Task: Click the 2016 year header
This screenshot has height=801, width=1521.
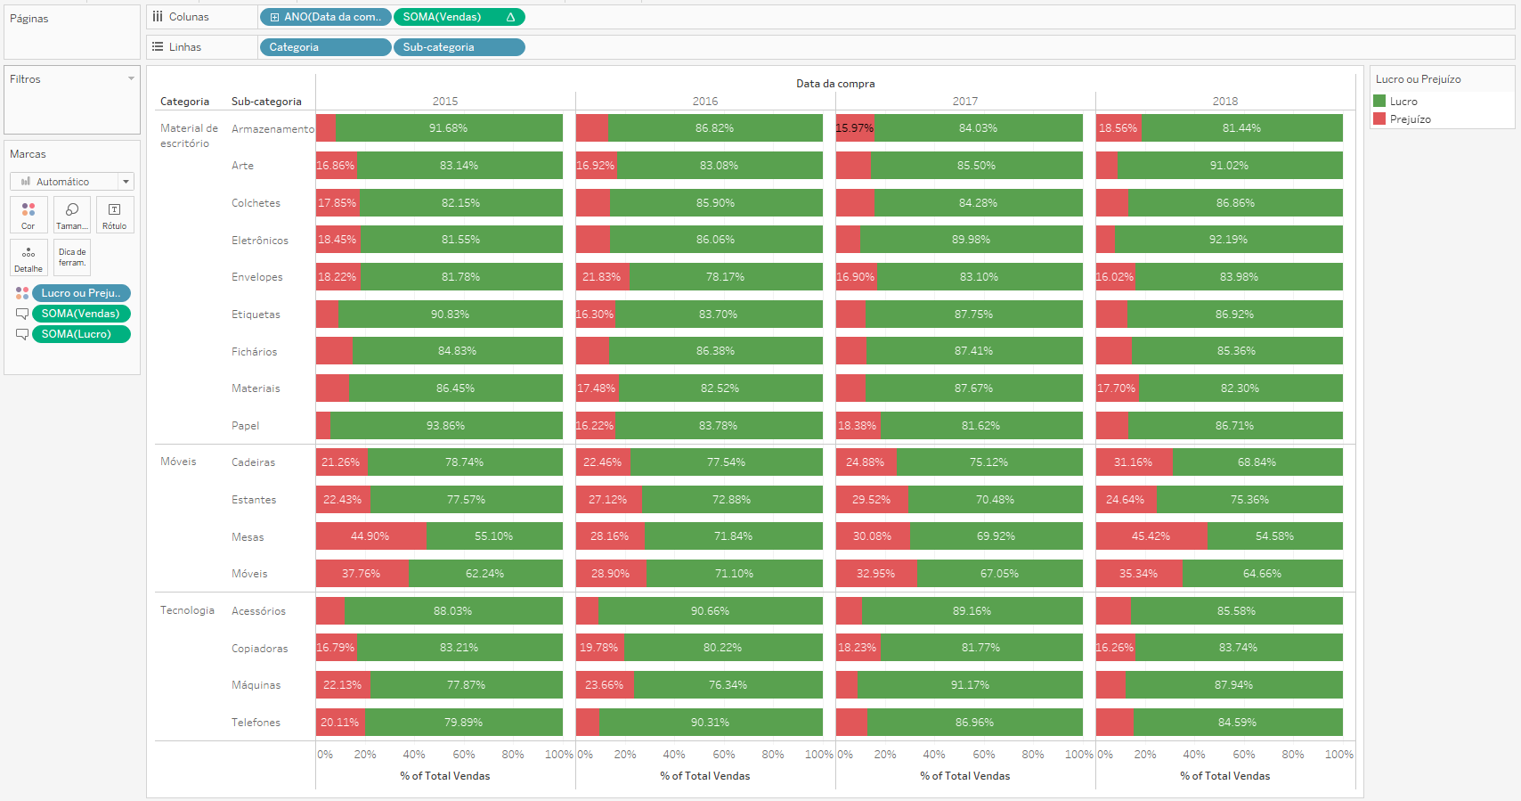Action: [705, 102]
